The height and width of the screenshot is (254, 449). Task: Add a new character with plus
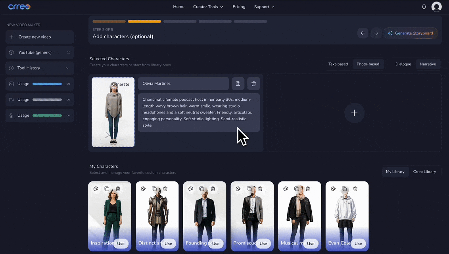tap(354, 113)
